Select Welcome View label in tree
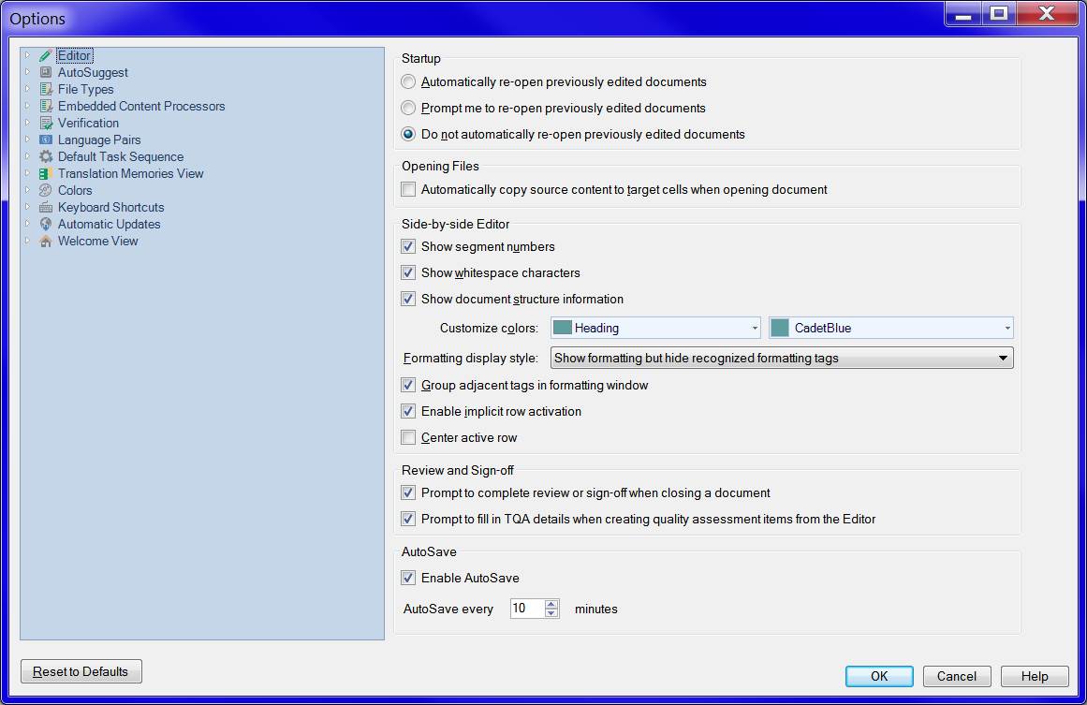 (x=97, y=241)
